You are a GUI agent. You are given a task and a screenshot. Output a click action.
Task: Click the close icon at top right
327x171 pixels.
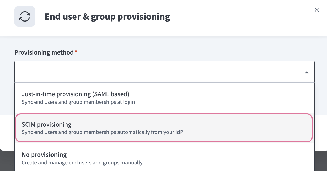[x=317, y=10]
